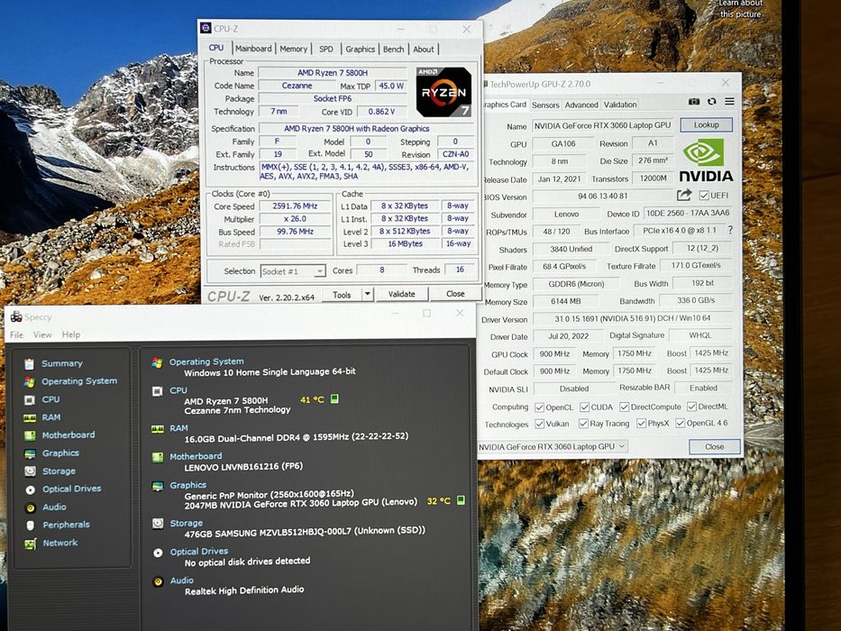841x631 pixels.
Task: Click the GPU-Z refresh icon
Action: tap(712, 101)
